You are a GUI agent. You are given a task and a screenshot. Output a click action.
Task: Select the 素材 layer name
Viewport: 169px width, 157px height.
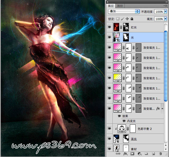pyautogui.click(x=134, y=149)
